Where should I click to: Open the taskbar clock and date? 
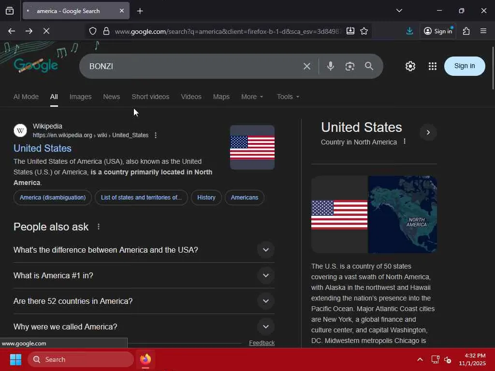point(473,359)
